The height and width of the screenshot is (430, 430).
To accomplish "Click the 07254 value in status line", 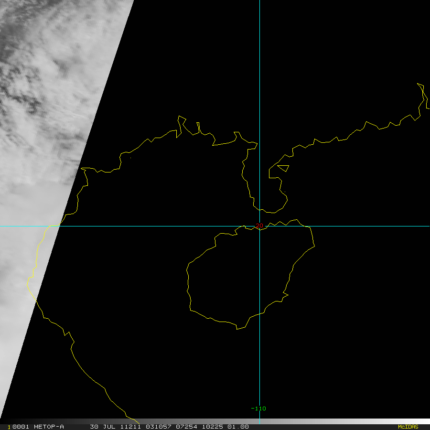I will click(x=186, y=427).
